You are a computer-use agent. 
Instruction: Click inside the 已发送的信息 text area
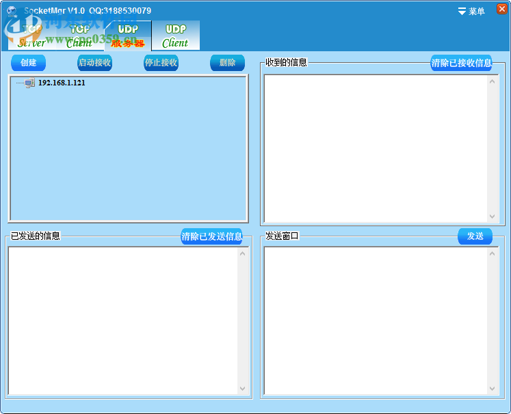[x=123, y=321]
